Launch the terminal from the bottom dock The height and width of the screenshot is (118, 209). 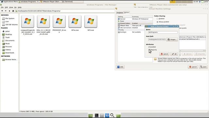(97, 115)
